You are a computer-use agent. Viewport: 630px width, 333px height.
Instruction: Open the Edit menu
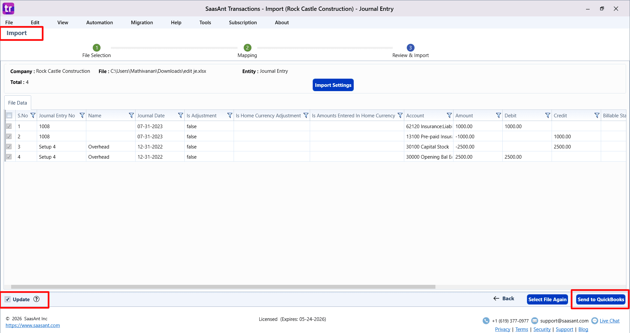coord(35,22)
